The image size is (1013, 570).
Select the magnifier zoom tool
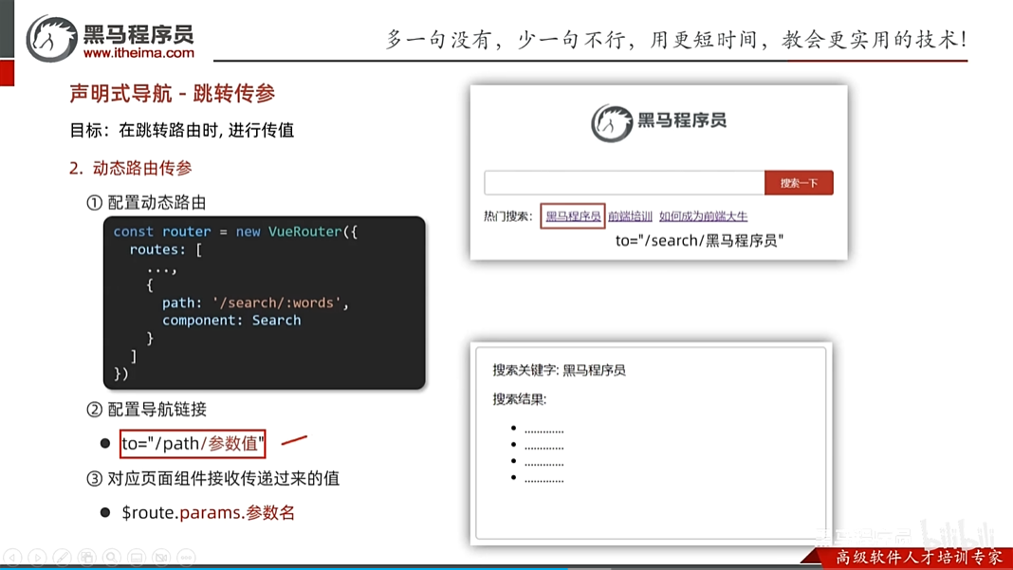pyautogui.click(x=111, y=558)
